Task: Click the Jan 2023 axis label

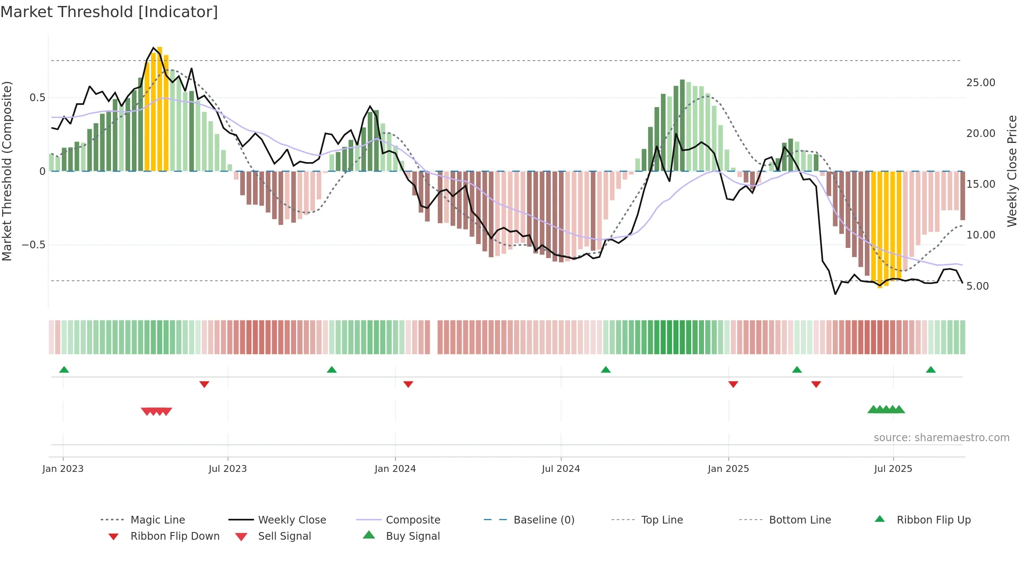Action: pyautogui.click(x=63, y=468)
